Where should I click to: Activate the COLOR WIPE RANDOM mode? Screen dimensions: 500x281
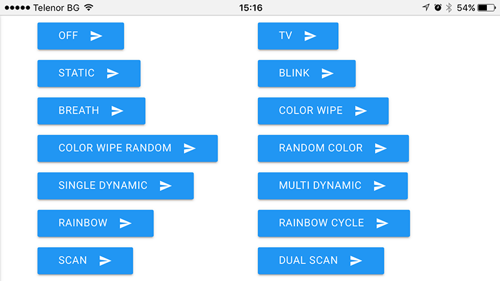click(x=127, y=149)
